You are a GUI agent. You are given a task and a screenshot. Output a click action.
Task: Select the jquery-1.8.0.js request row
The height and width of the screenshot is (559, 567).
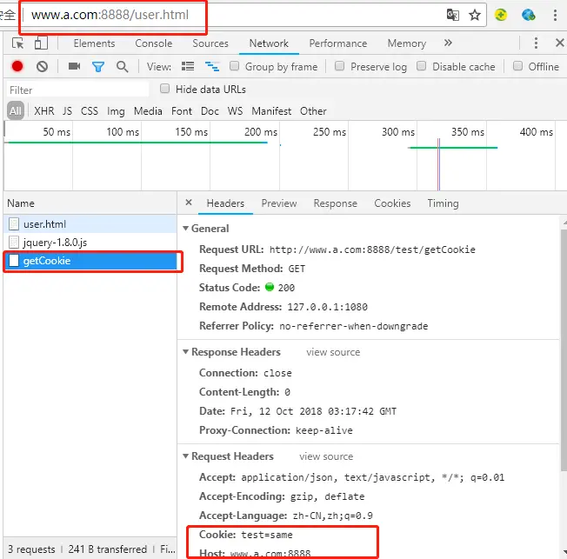(x=90, y=243)
